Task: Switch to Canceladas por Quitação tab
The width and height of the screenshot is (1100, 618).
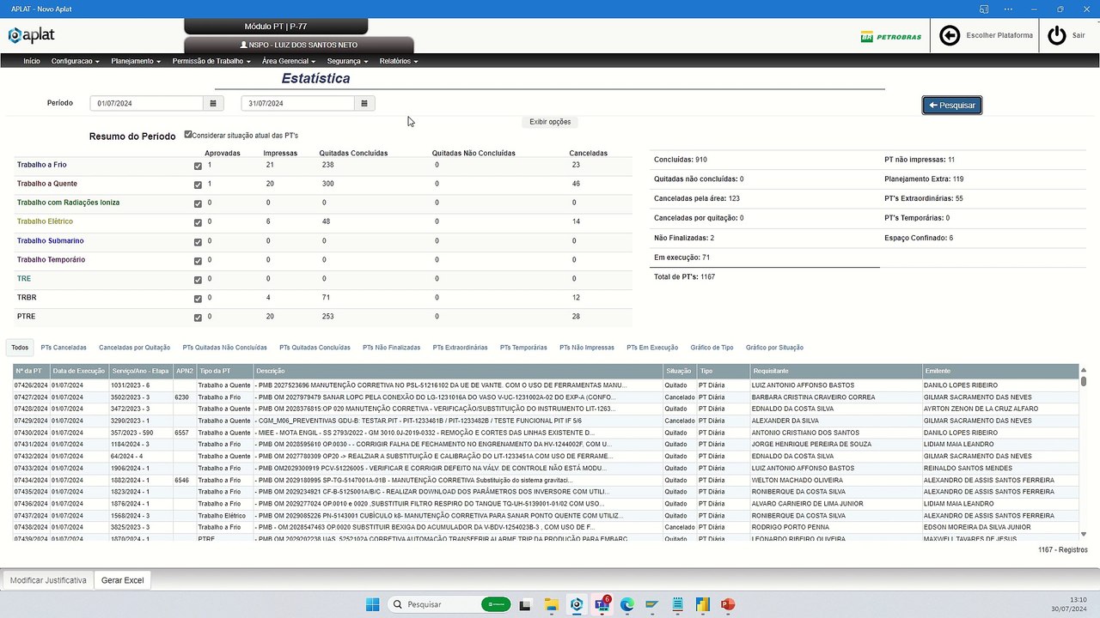Action: (134, 348)
